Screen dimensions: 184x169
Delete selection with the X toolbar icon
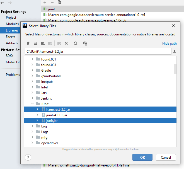pos(66,43)
